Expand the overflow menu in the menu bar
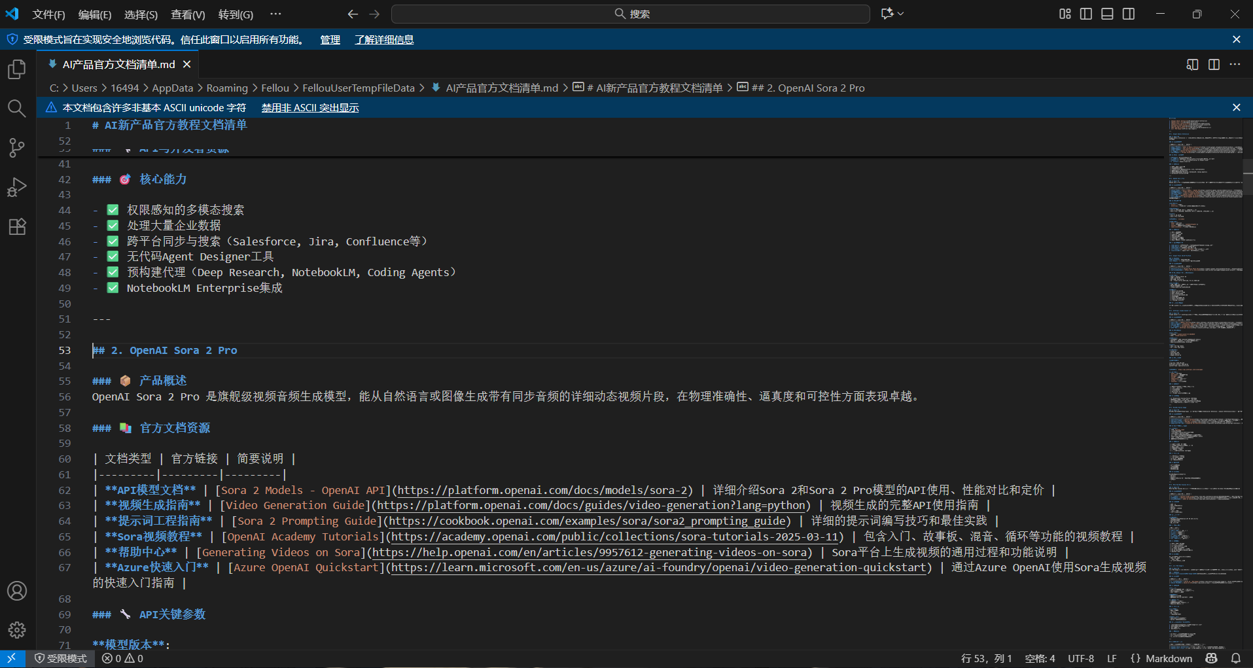 pyautogui.click(x=275, y=14)
